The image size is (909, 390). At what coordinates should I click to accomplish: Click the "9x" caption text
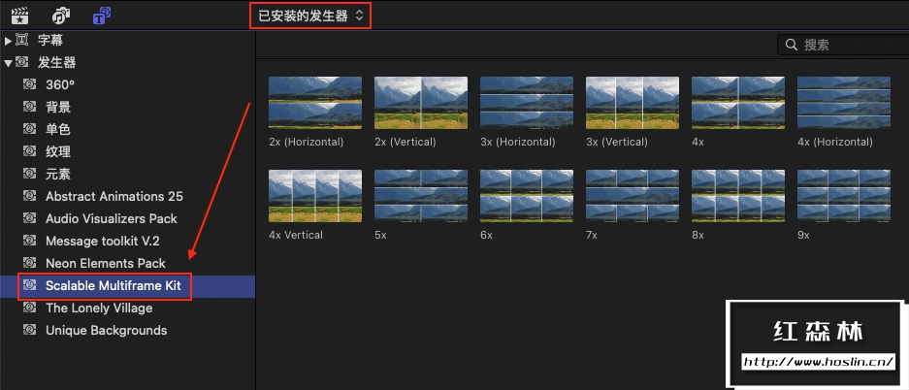coord(803,236)
